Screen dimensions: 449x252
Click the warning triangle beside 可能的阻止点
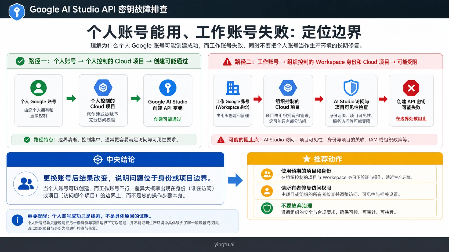221,140
